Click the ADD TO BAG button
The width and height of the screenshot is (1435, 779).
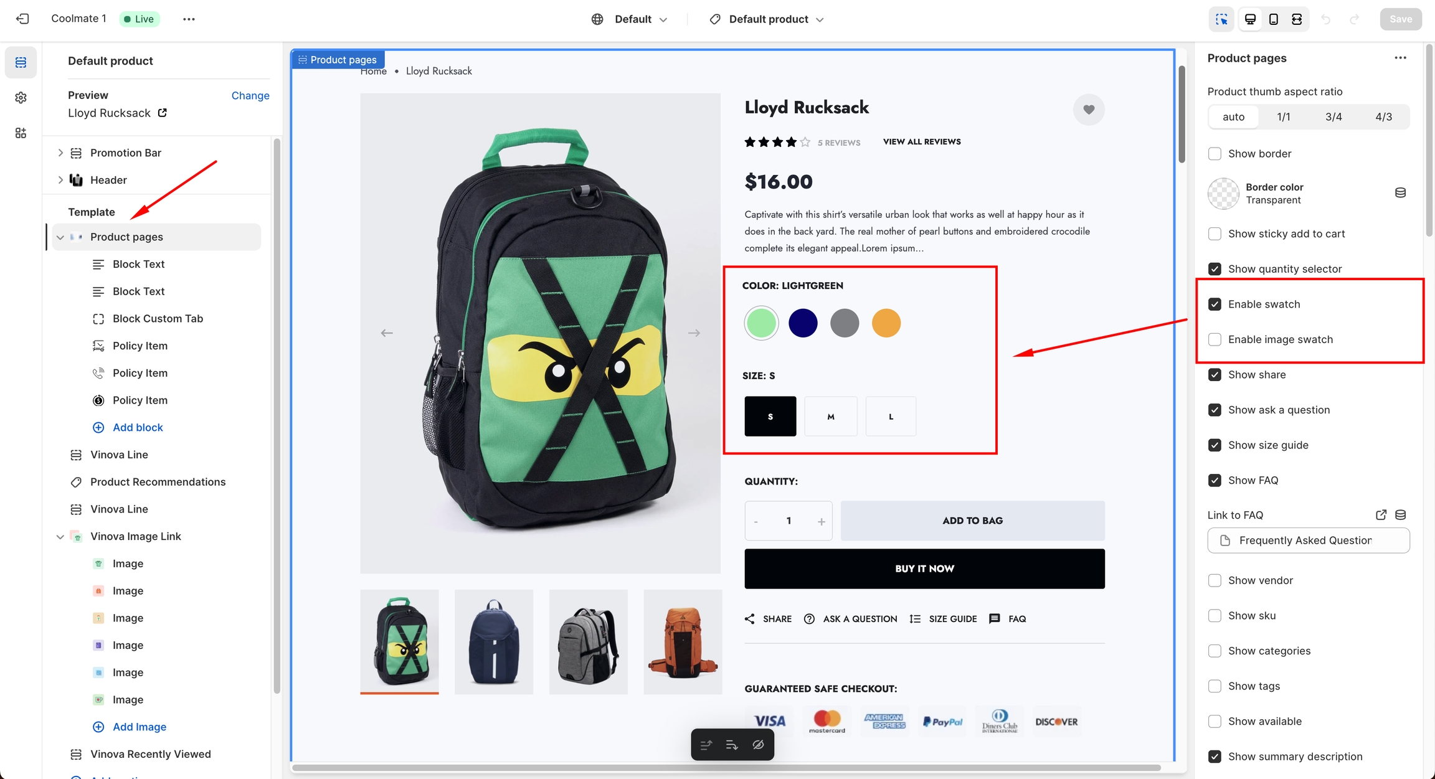point(972,521)
